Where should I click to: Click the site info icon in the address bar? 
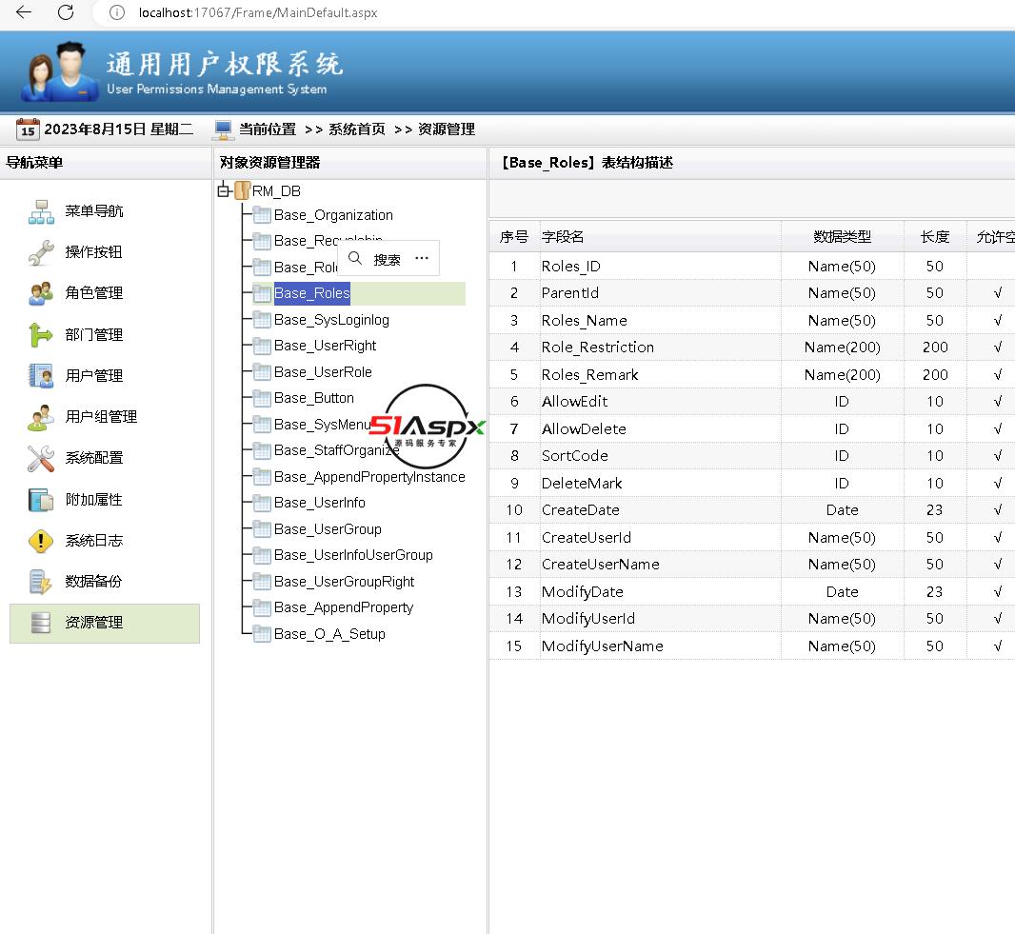click(x=116, y=12)
